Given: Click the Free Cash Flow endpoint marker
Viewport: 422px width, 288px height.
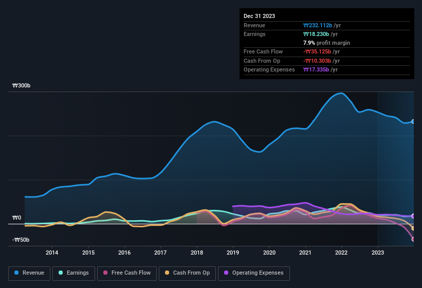Looking at the screenshot, I should click(x=413, y=239).
